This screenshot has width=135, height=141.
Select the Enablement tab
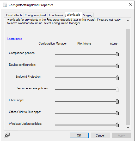tap(56, 15)
